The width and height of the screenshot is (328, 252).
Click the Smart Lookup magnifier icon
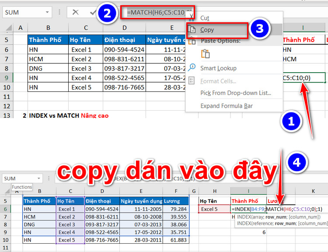coord(192,68)
